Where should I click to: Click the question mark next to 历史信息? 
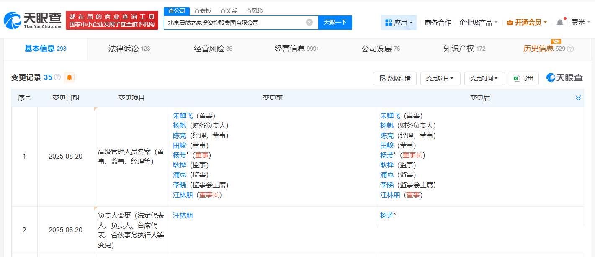tap(570, 49)
